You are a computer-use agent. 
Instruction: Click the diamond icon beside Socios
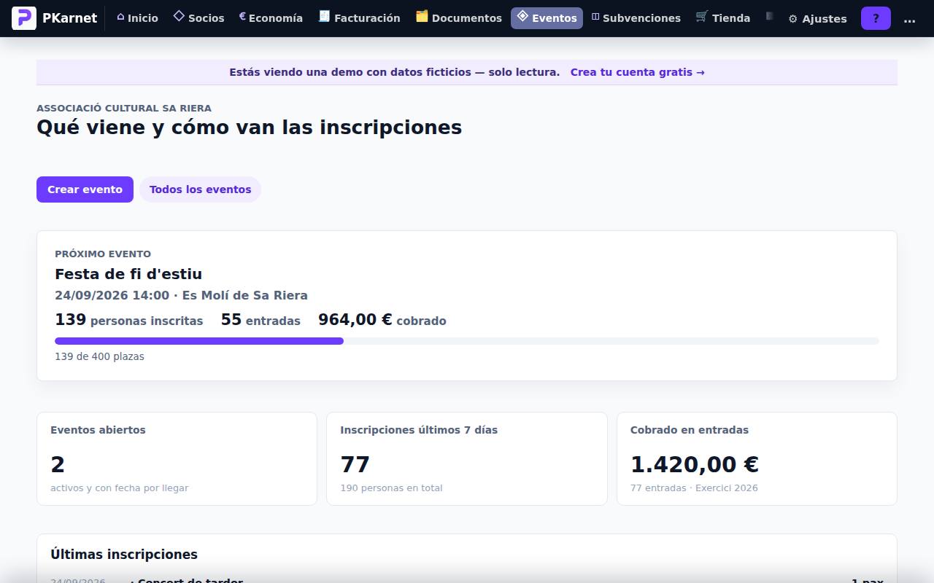point(179,16)
